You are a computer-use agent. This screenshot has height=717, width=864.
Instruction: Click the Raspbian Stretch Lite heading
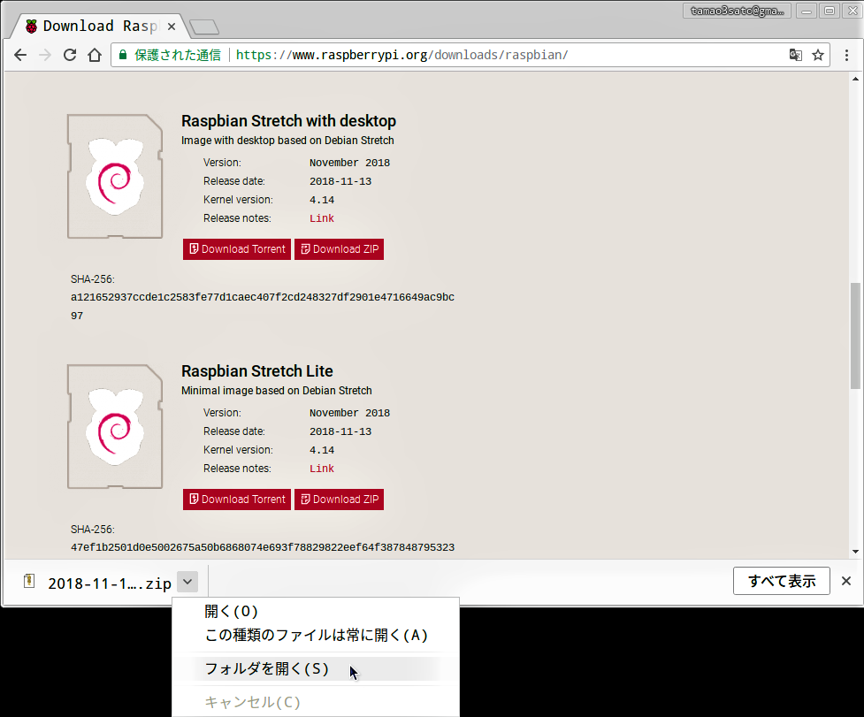[x=257, y=370]
